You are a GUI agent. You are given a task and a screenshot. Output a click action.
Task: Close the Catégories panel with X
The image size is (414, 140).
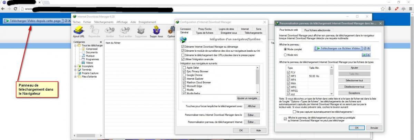[101, 42]
